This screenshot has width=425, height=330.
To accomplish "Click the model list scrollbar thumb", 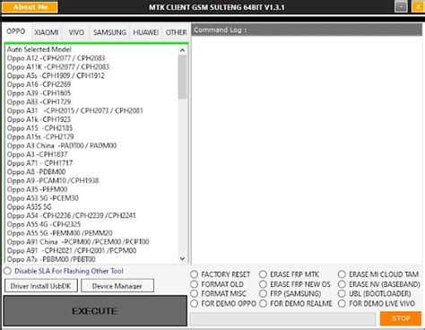I will (182, 77).
